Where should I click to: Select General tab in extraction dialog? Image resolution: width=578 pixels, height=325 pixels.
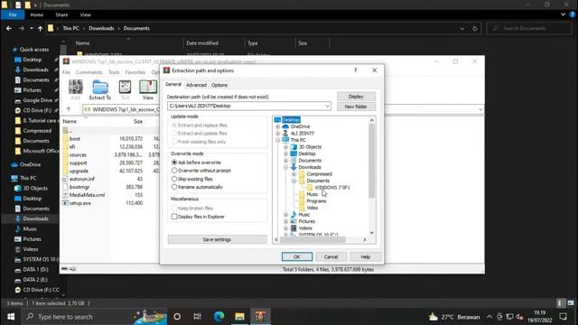[x=172, y=84]
